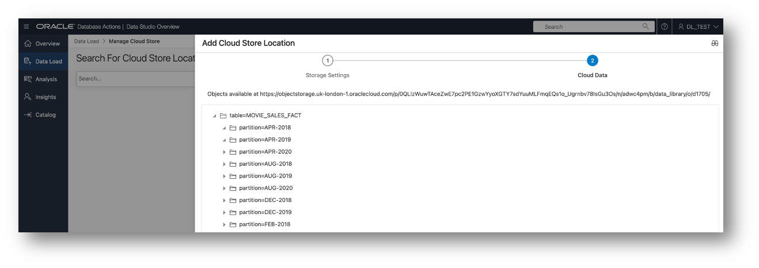The image size is (759, 268).
Task: Expand the partition=APR-2020 node
Action: pyautogui.click(x=224, y=152)
